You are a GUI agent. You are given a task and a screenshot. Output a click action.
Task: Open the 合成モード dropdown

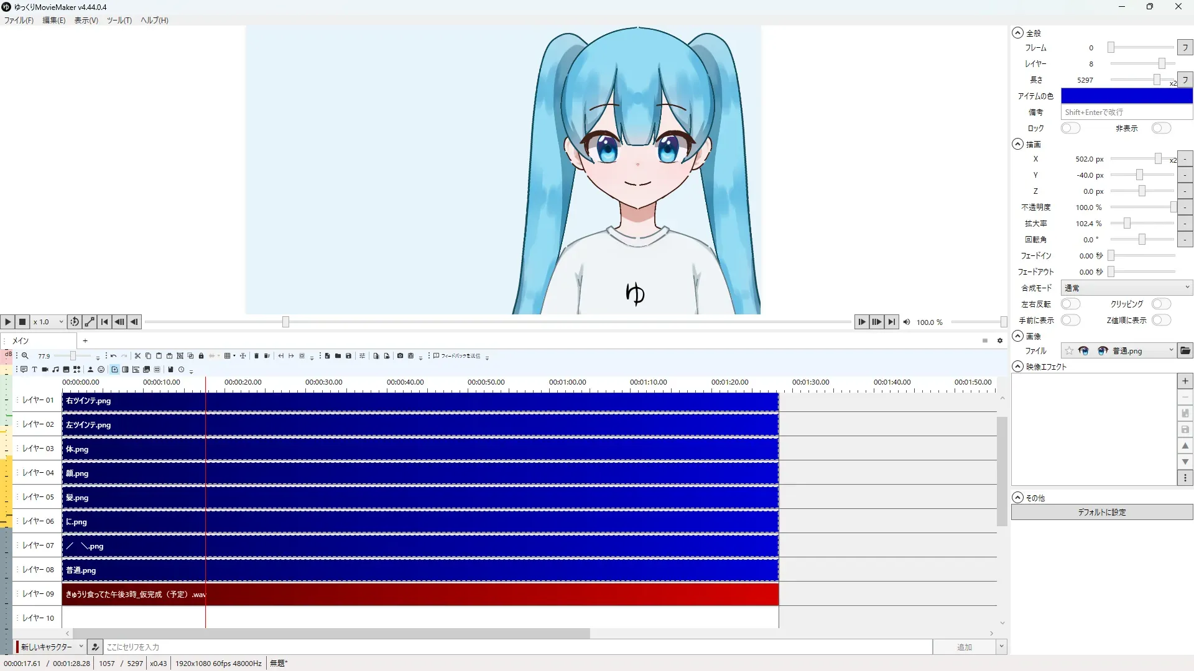pos(1126,288)
